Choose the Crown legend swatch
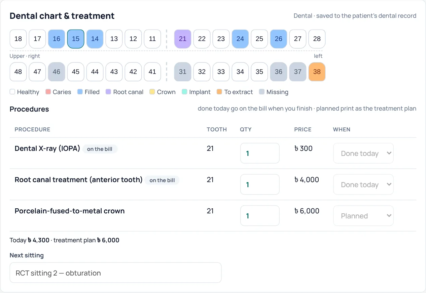 (x=152, y=92)
